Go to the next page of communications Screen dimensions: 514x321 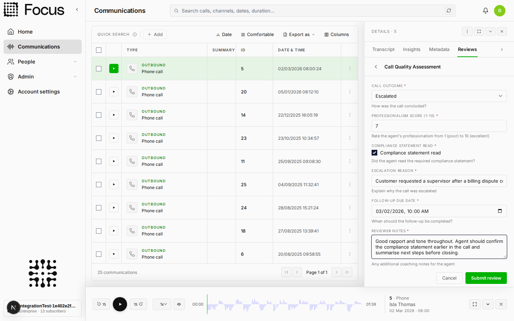337,272
